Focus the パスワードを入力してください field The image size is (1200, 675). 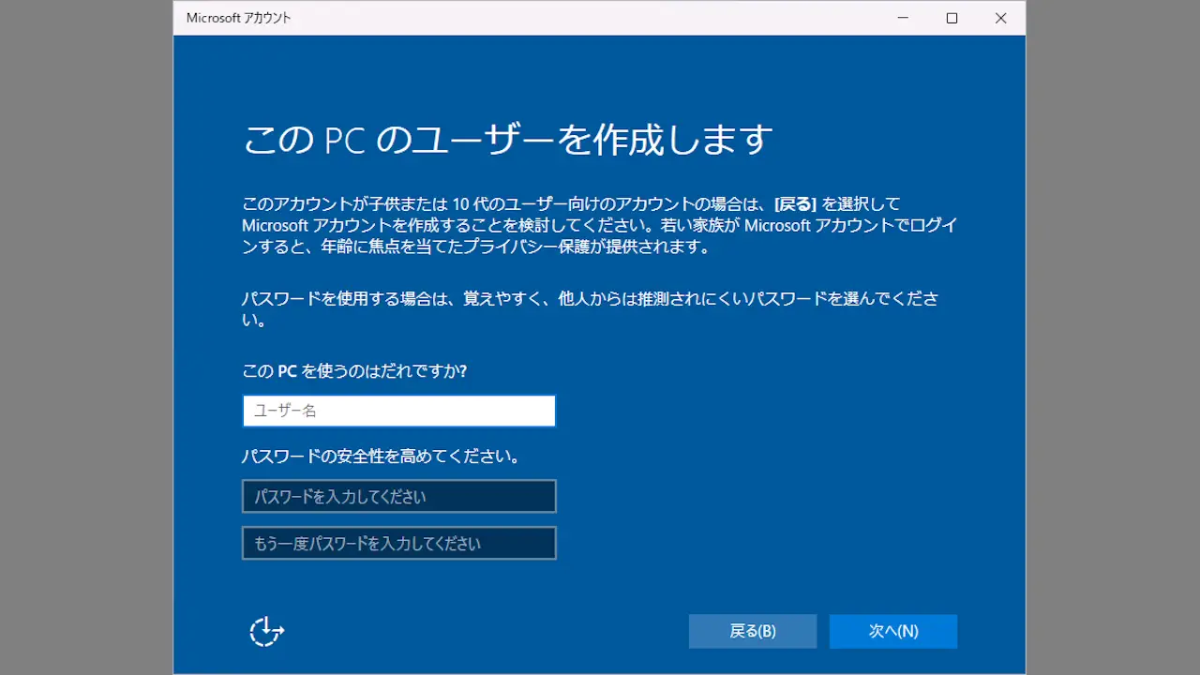click(399, 497)
